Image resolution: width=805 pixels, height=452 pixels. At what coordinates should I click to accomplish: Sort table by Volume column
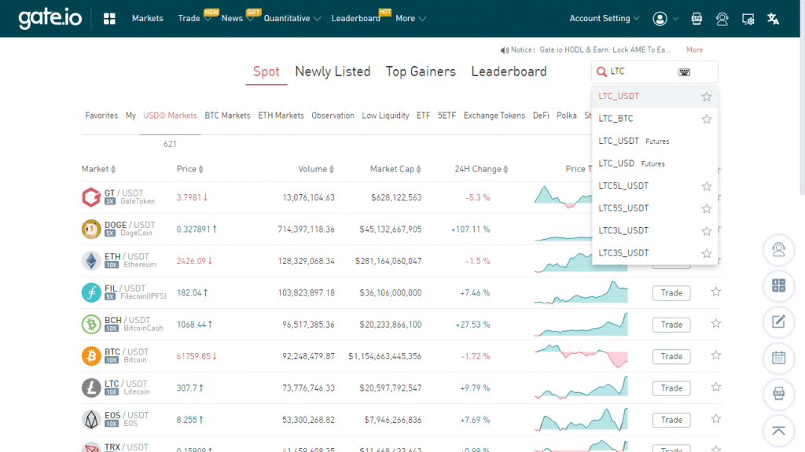click(316, 169)
